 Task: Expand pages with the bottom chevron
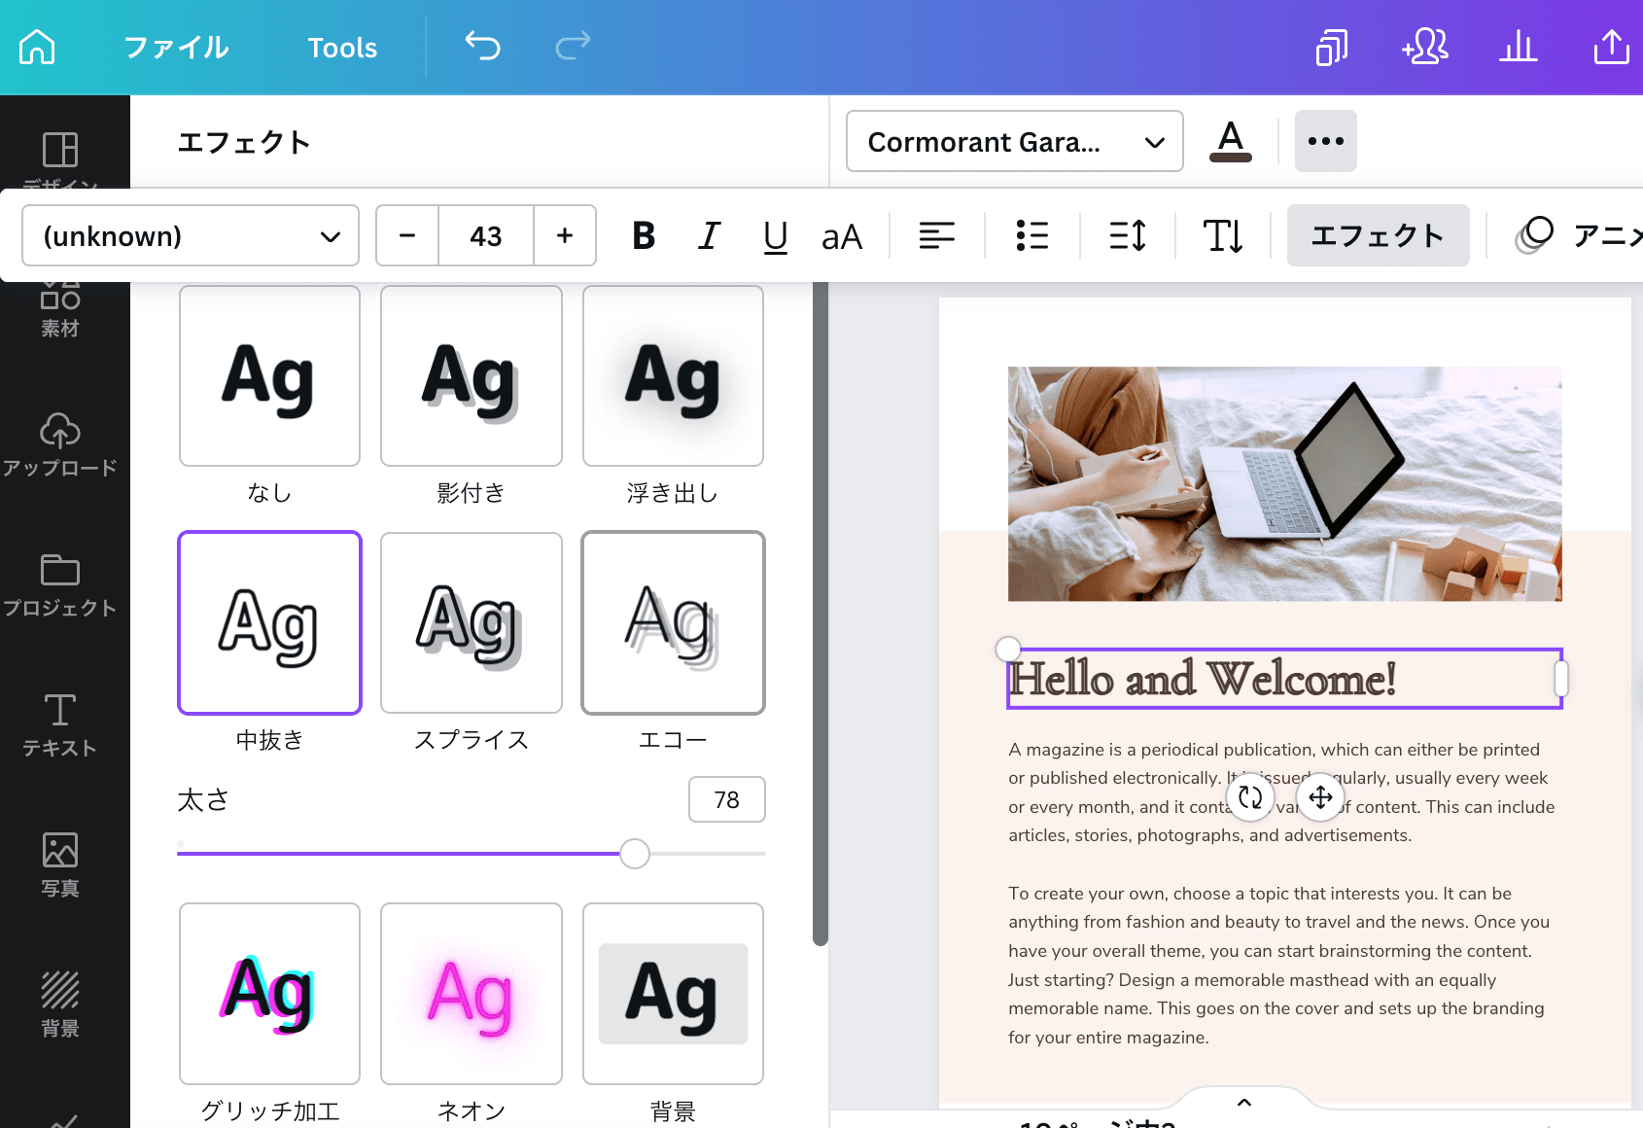pyautogui.click(x=1243, y=1102)
